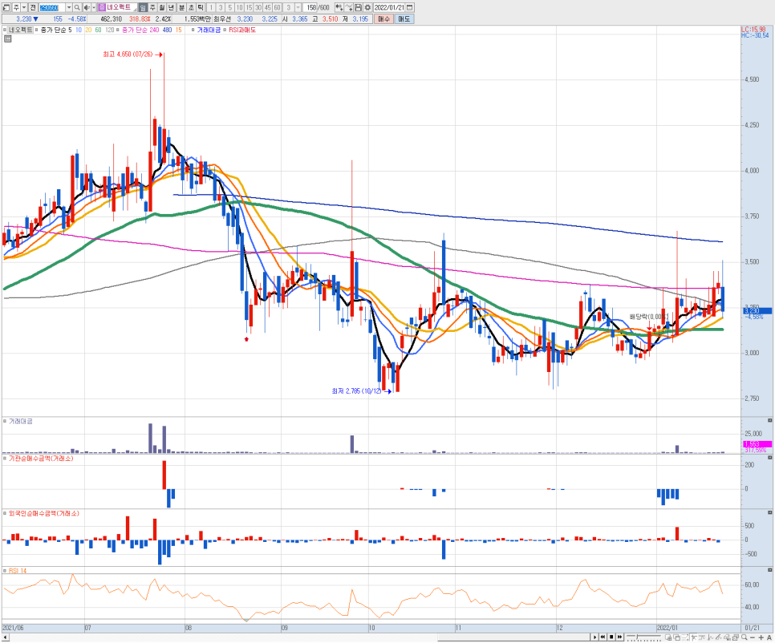Choose the 10 interval button

point(239,7)
